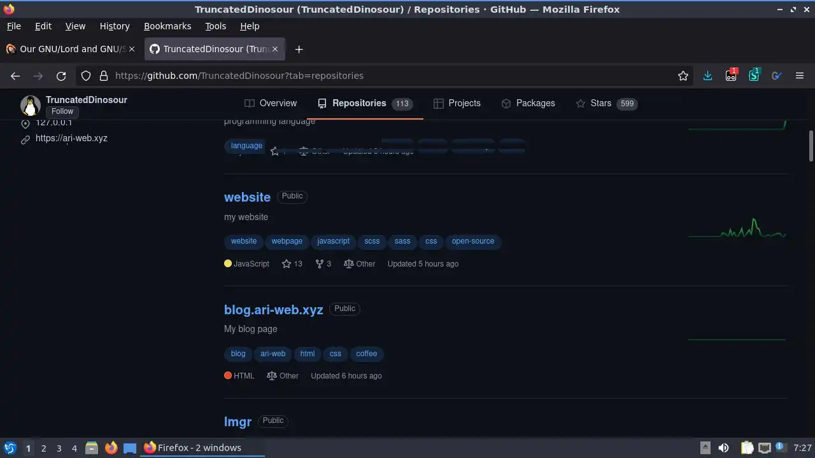815x458 pixels.
Task: Click the license scale icon on blog.ari-web.xyz
Action: [272, 376]
